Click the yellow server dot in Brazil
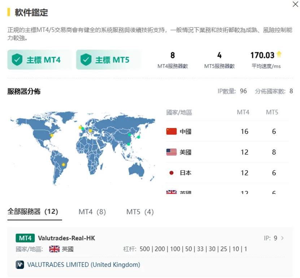Viewport: 300px width, 278px height. (x=64, y=164)
